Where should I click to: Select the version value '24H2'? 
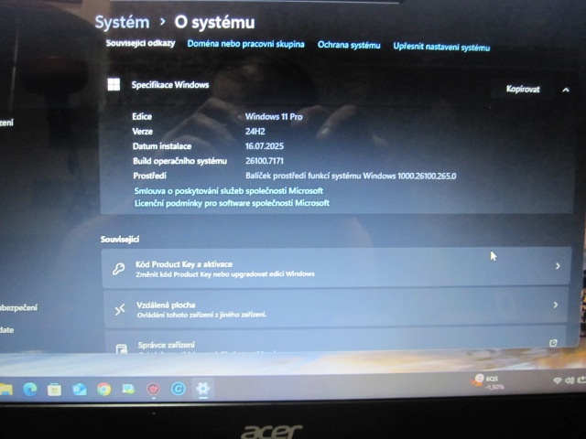255,132
